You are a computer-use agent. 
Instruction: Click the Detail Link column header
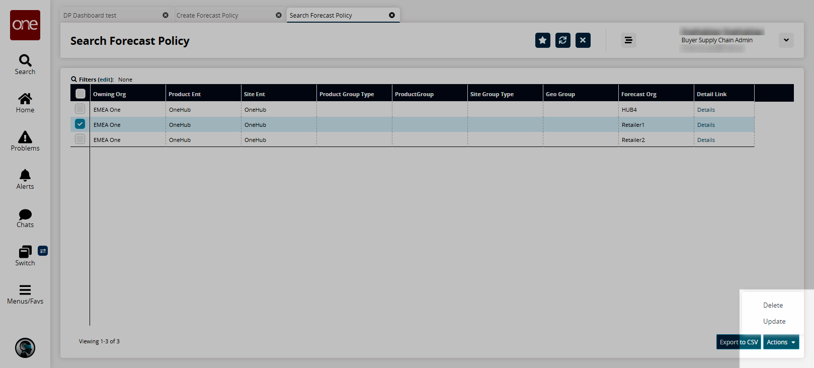coord(724,94)
